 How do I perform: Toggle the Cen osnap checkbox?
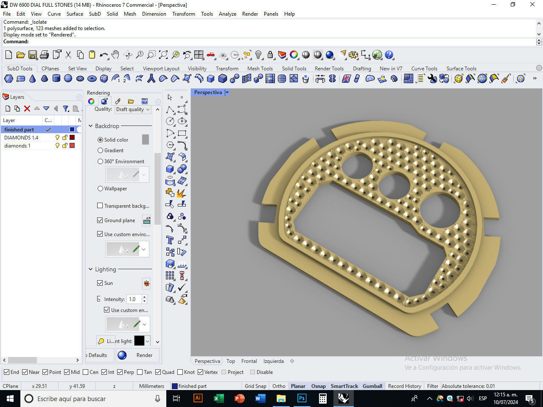(x=86, y=372)
